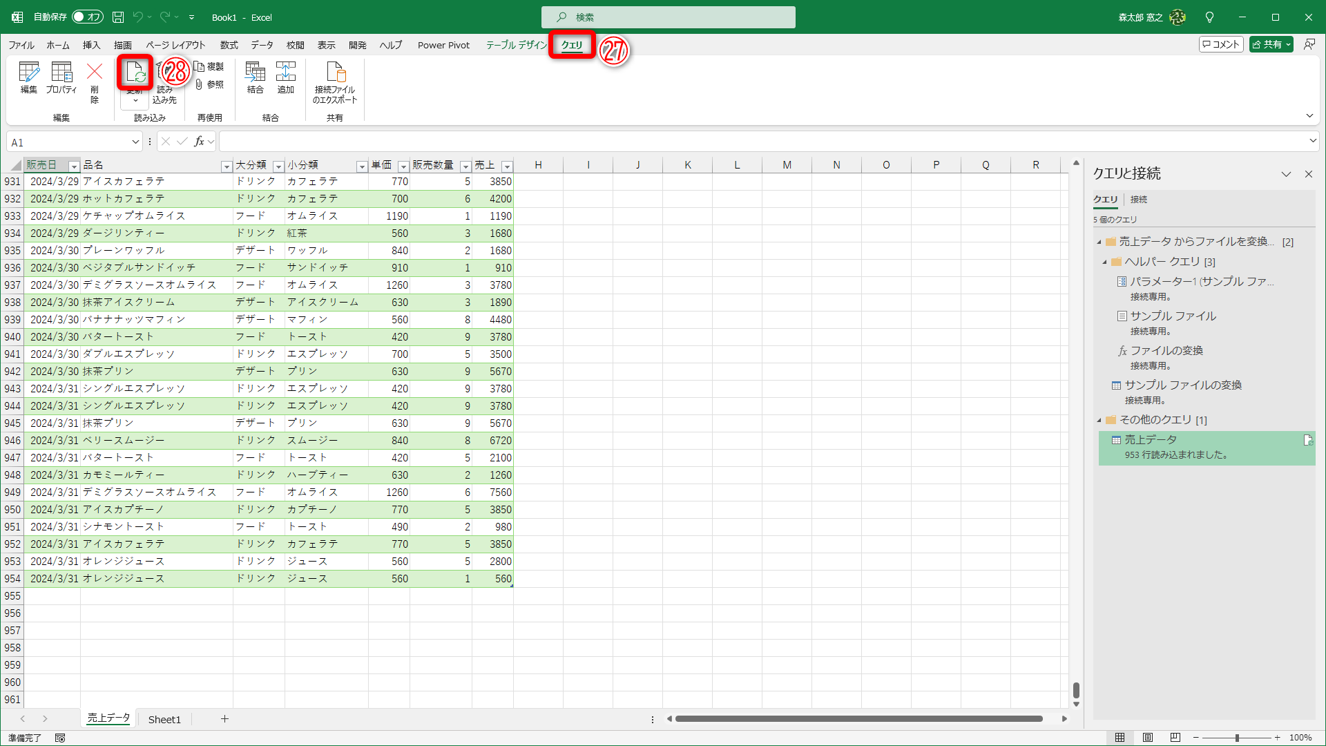Click the コメント button
Viewport: 1326px width, 746px height.
1221,44
